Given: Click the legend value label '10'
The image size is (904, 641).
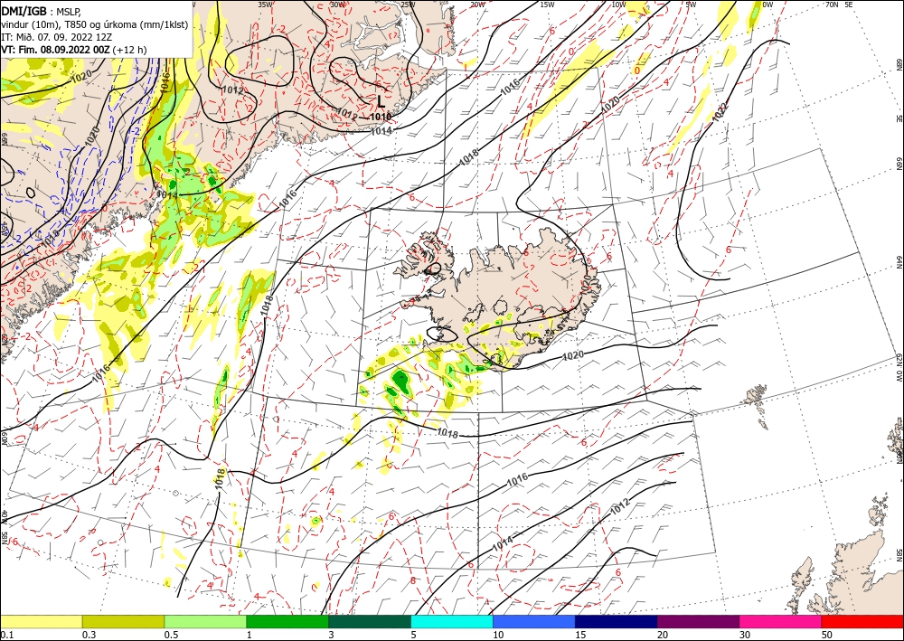Looking at the screenshot, I should coord(498,635).
